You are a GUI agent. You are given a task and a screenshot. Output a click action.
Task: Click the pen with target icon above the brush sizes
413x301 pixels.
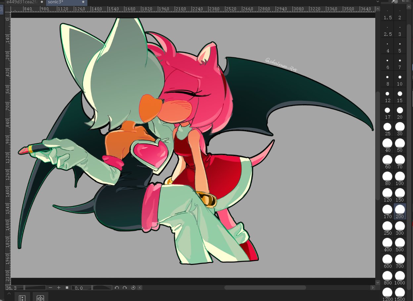[x=395, y=2]
